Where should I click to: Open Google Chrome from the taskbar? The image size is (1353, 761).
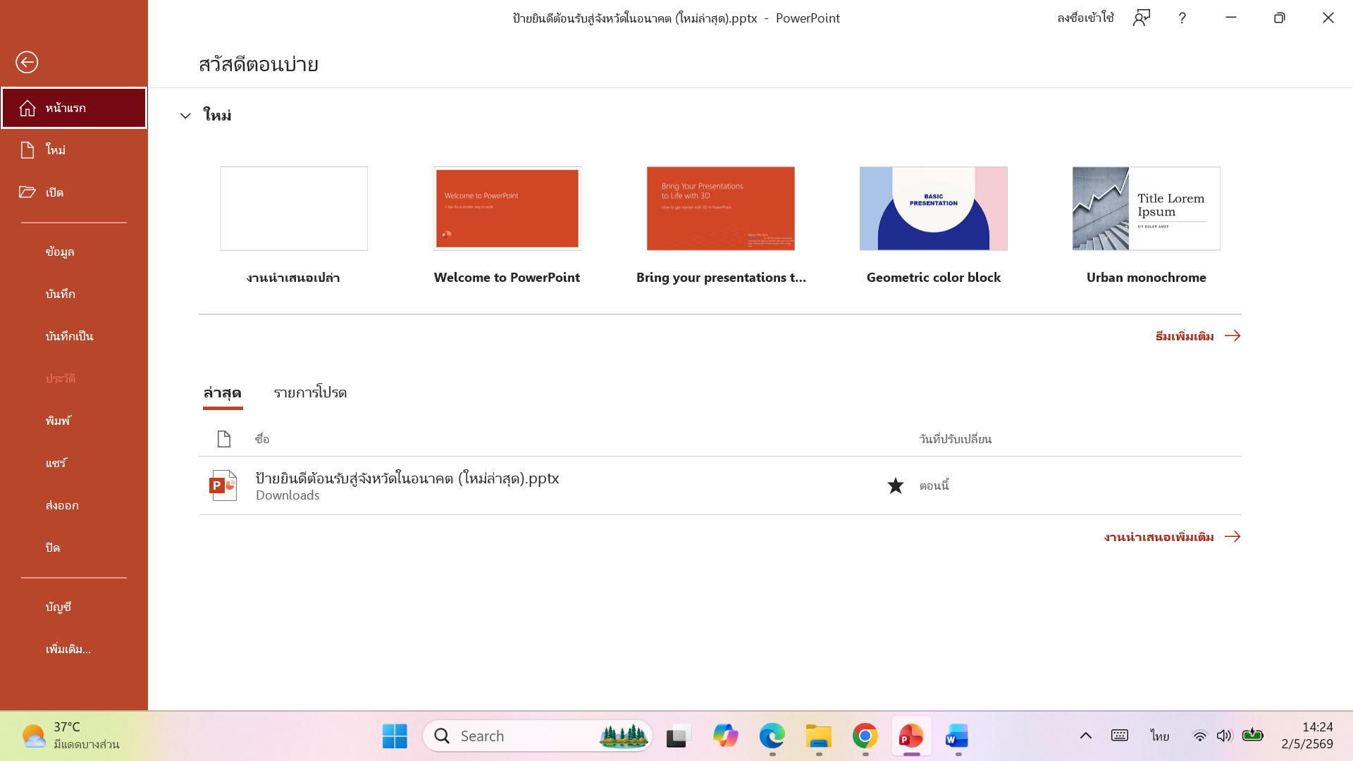[x=865, y=736]
